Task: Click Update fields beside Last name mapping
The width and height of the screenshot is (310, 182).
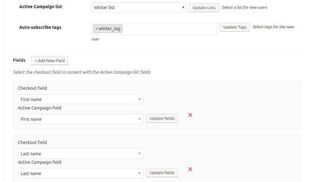Action: pyautogui.click(x=162, y=173)
